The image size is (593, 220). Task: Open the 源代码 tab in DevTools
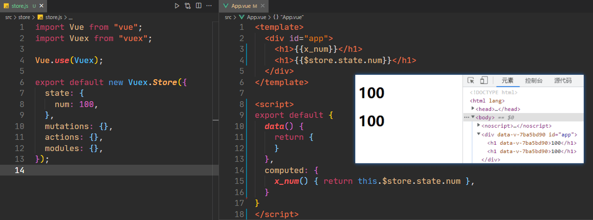point(563,81)
